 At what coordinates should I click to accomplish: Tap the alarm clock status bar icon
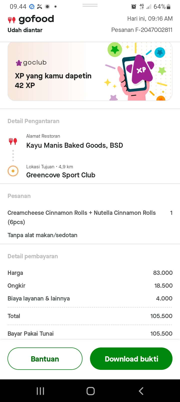[x=134, y=7]
